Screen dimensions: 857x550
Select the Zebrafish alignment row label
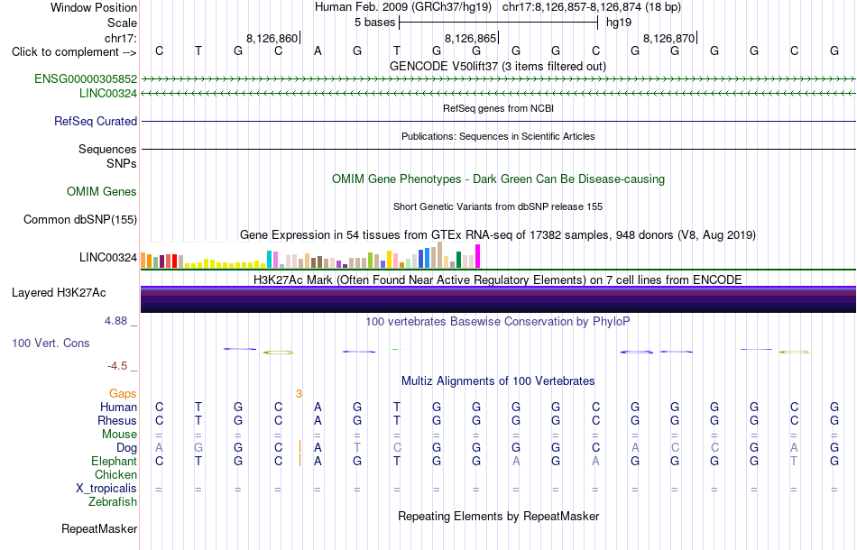(x=113, y=501)
